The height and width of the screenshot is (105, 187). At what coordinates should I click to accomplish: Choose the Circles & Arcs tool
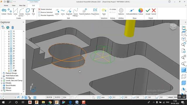click(x=21, y=12)
